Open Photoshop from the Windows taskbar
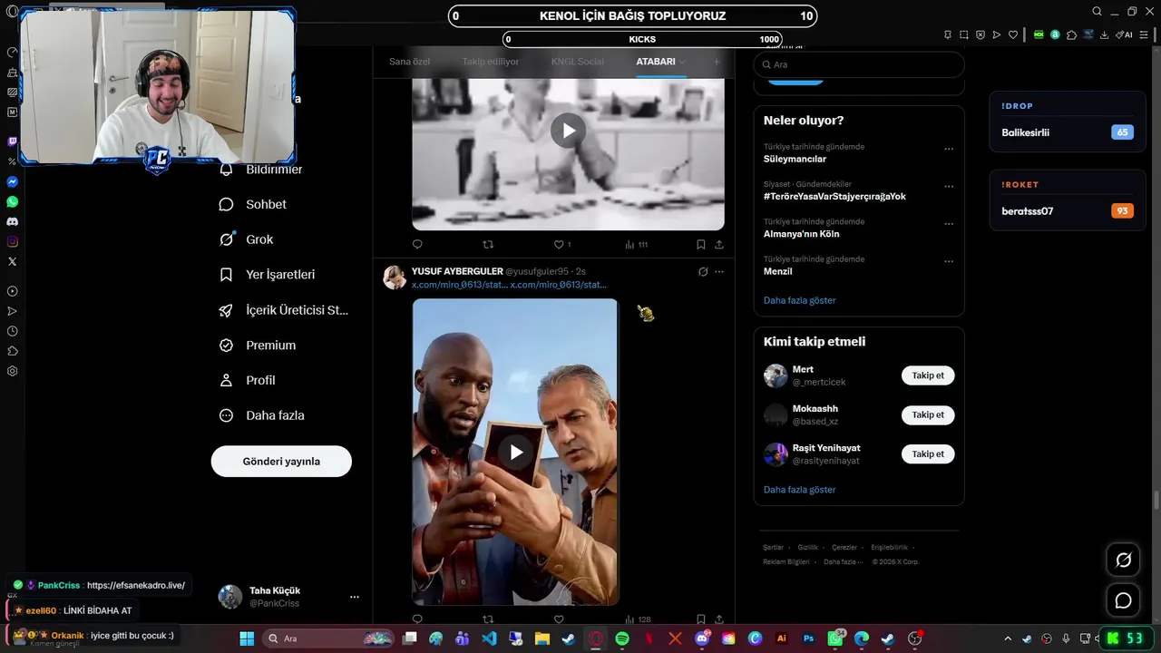 tap(808, 638)
